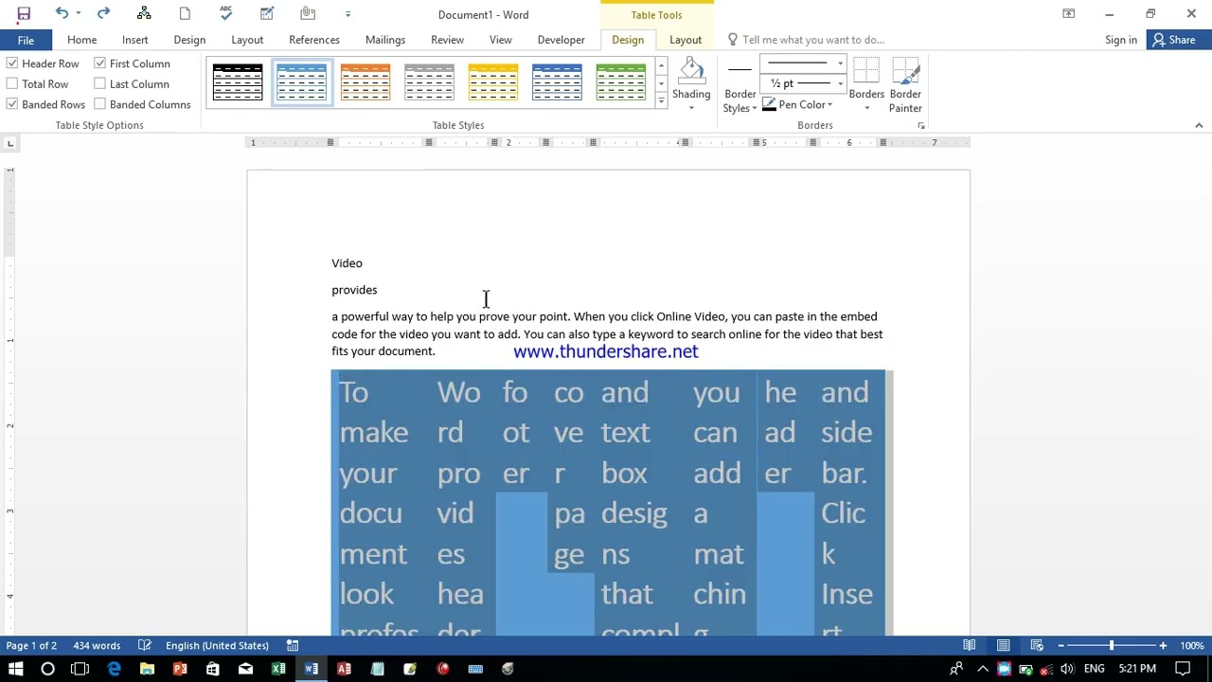Click the zoom in plus button

[1163, 645]
